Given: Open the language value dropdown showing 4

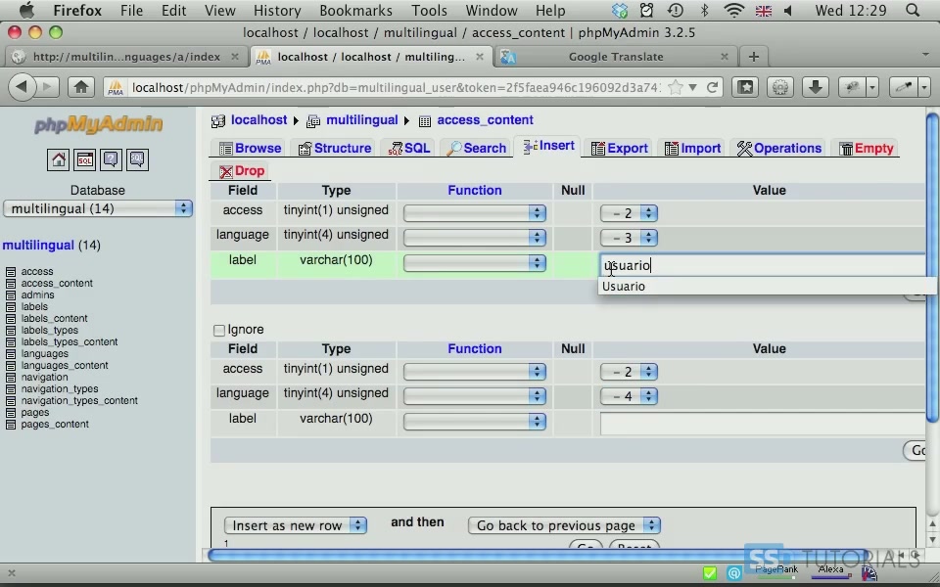Looking at the screenshot, I should 629,396.
